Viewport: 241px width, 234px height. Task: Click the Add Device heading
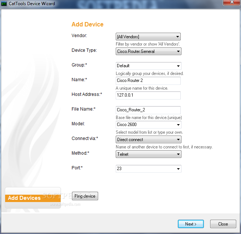(x=87, y=25)
